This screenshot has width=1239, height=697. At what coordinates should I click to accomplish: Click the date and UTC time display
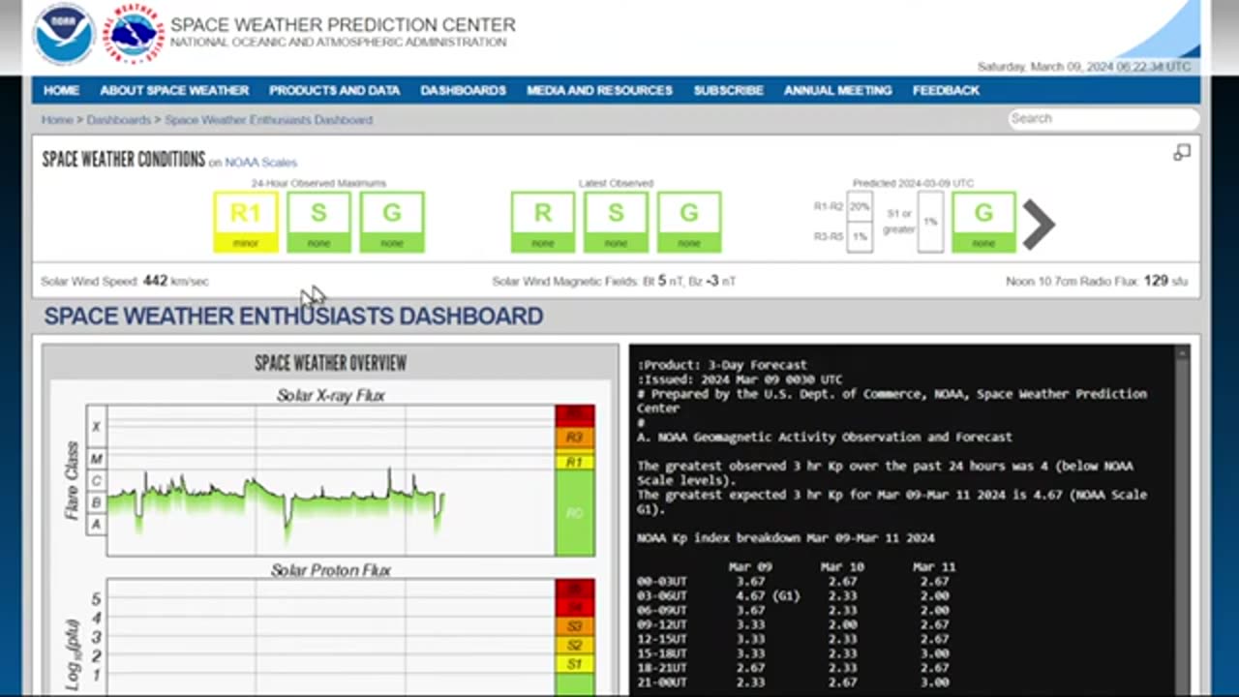[1084, 67]
